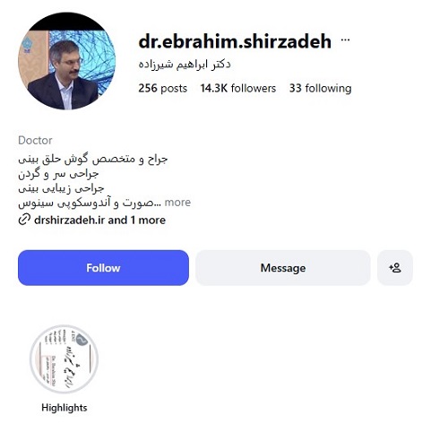The height and width of the screenshot is (424, 448).
Task: Expand the bio with the more link
Action: (177, 203)
